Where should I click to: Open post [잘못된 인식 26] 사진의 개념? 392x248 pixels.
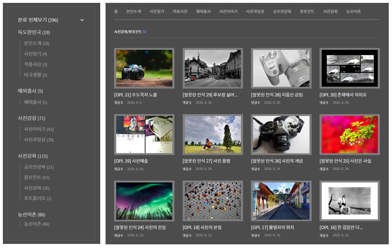click(277, 161)
